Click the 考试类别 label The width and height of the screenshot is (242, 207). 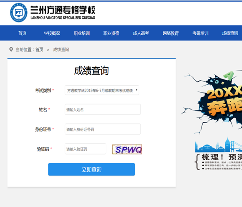[43, 90]
